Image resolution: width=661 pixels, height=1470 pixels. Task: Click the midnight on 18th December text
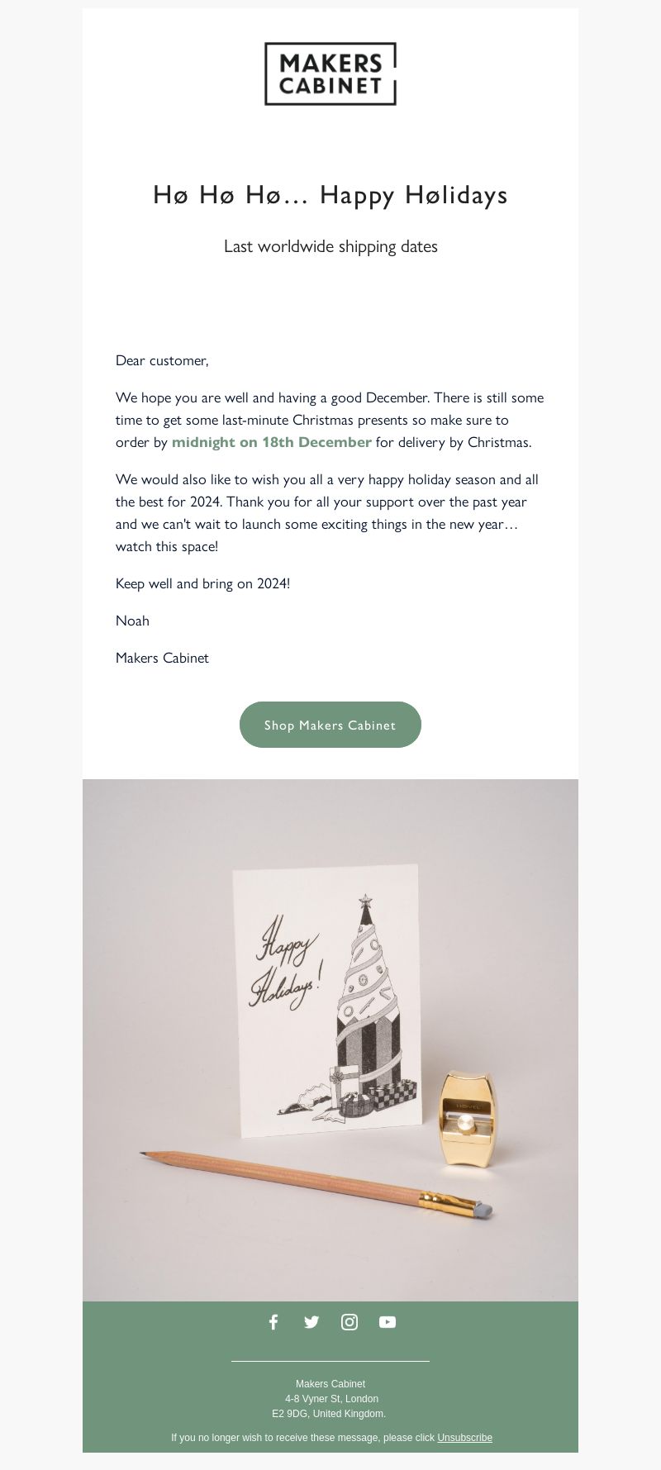(x=272, y=442)
